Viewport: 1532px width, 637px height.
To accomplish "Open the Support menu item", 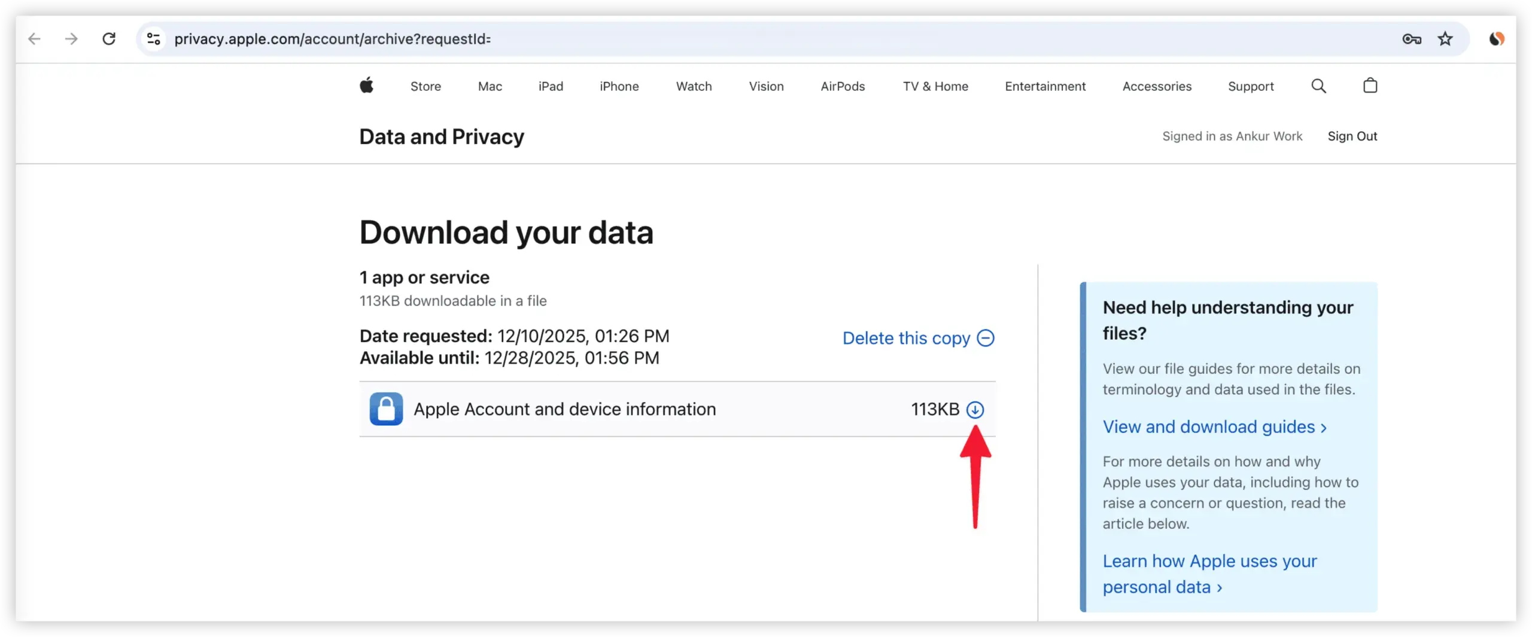I will coord(1251,86).
